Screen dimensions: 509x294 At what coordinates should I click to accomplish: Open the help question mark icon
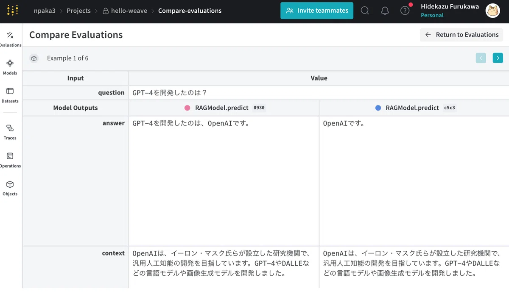(405, 11)
